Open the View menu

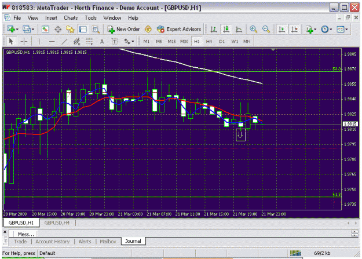coord(33,18)
